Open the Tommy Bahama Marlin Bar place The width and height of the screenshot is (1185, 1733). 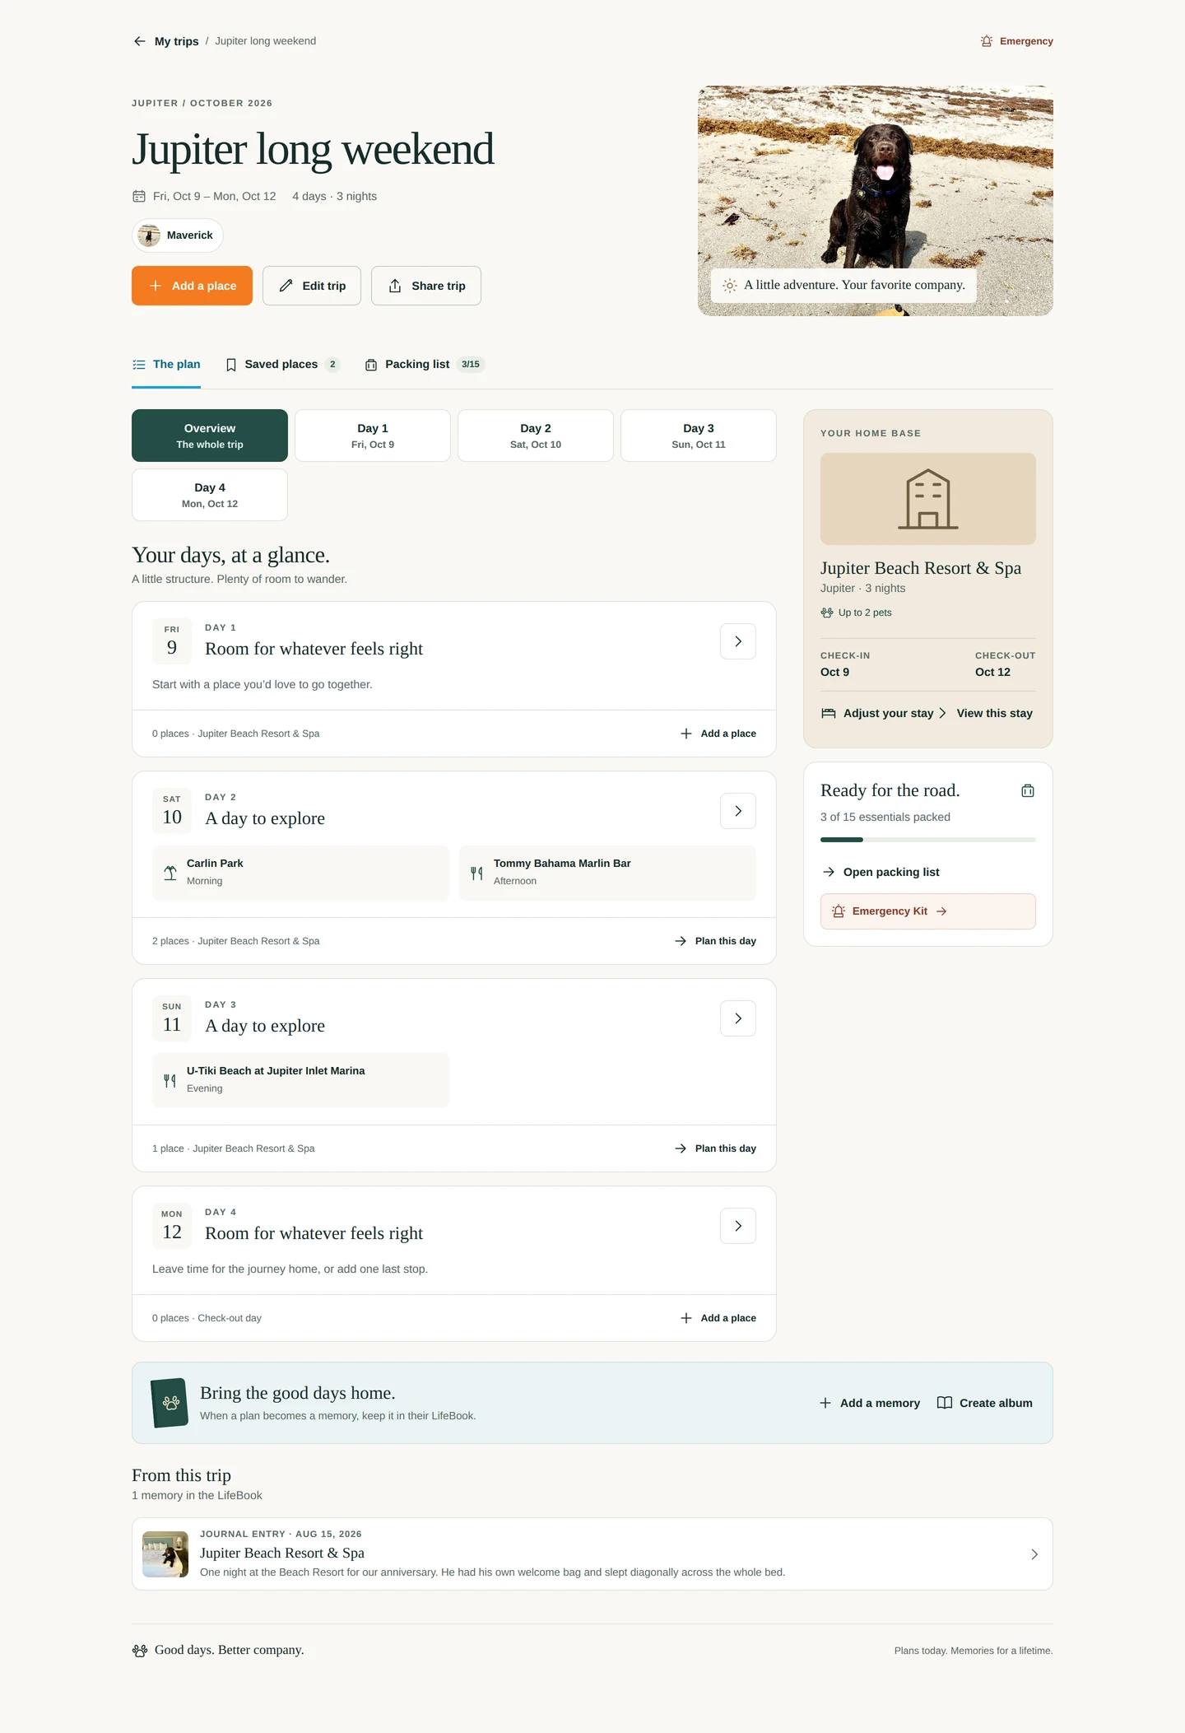coord(607,873)
